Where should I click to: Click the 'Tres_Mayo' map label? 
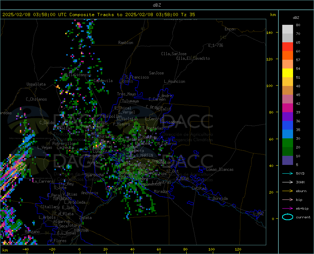click(126, 94)
